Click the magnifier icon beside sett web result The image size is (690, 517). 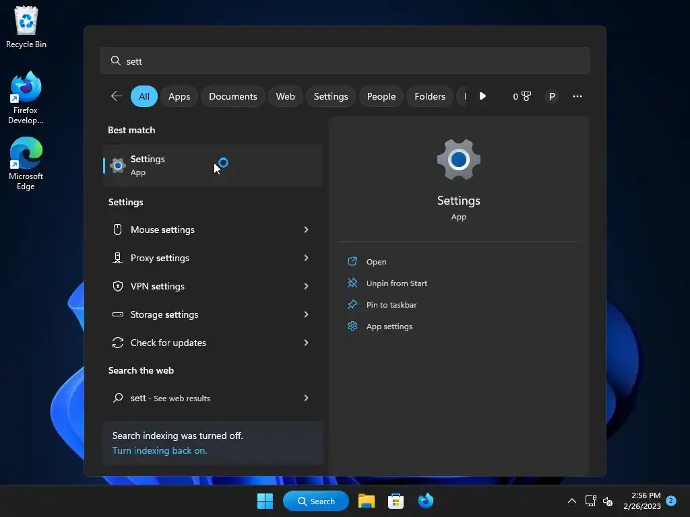tap(117, 398)
